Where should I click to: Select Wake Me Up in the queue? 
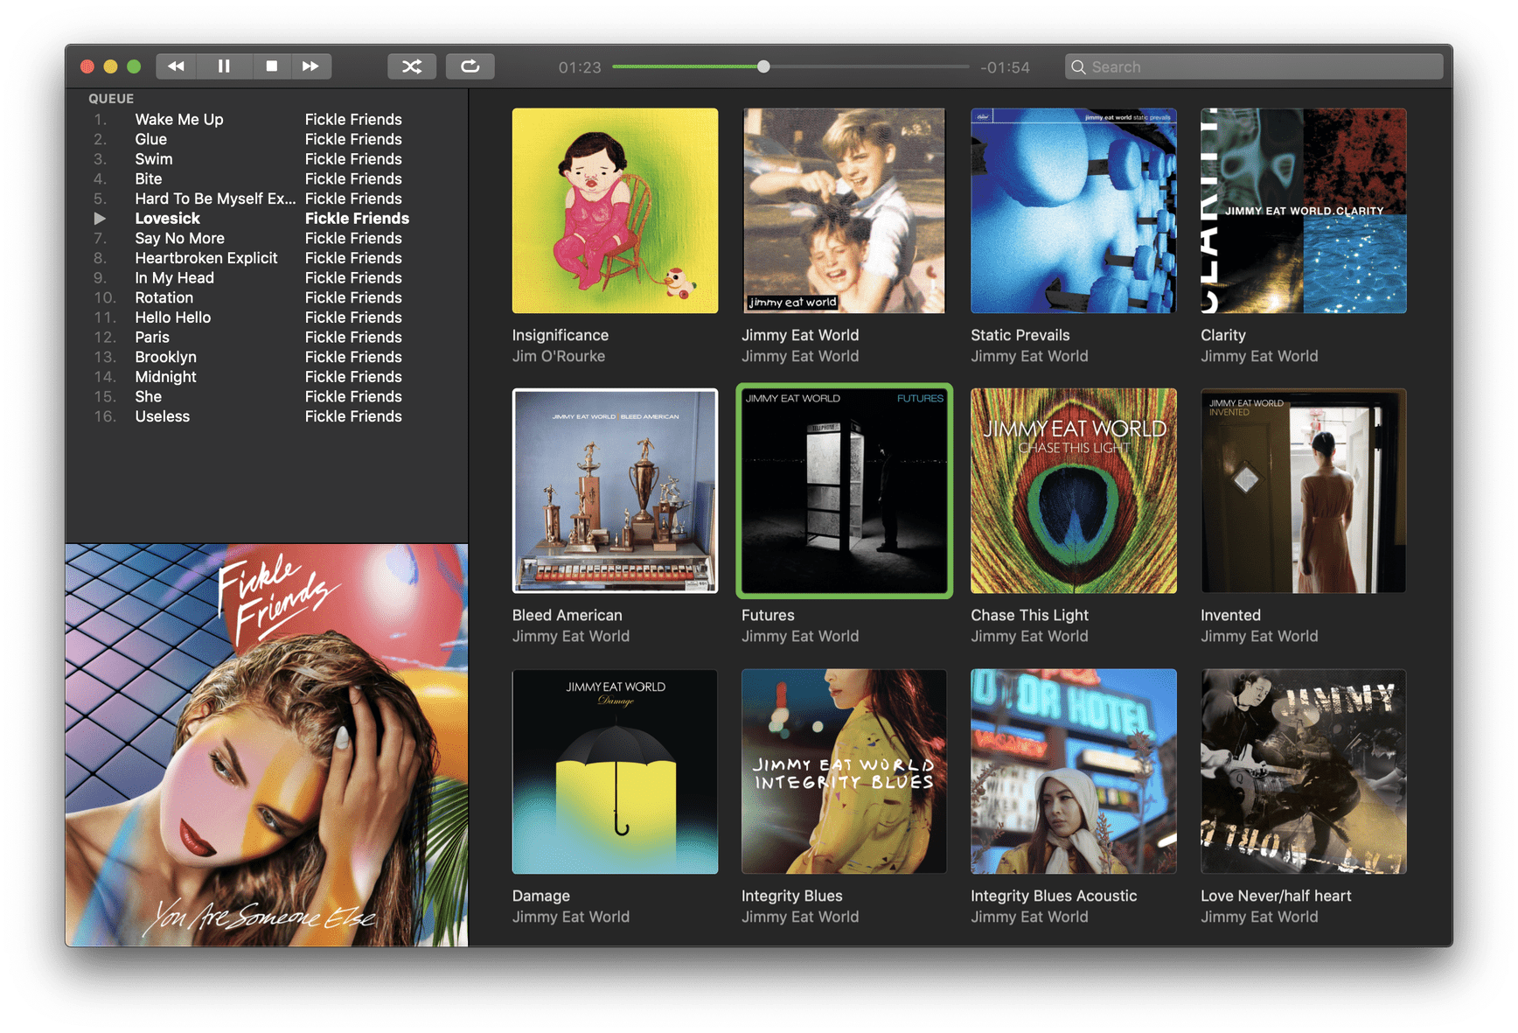tap(179, 120)
